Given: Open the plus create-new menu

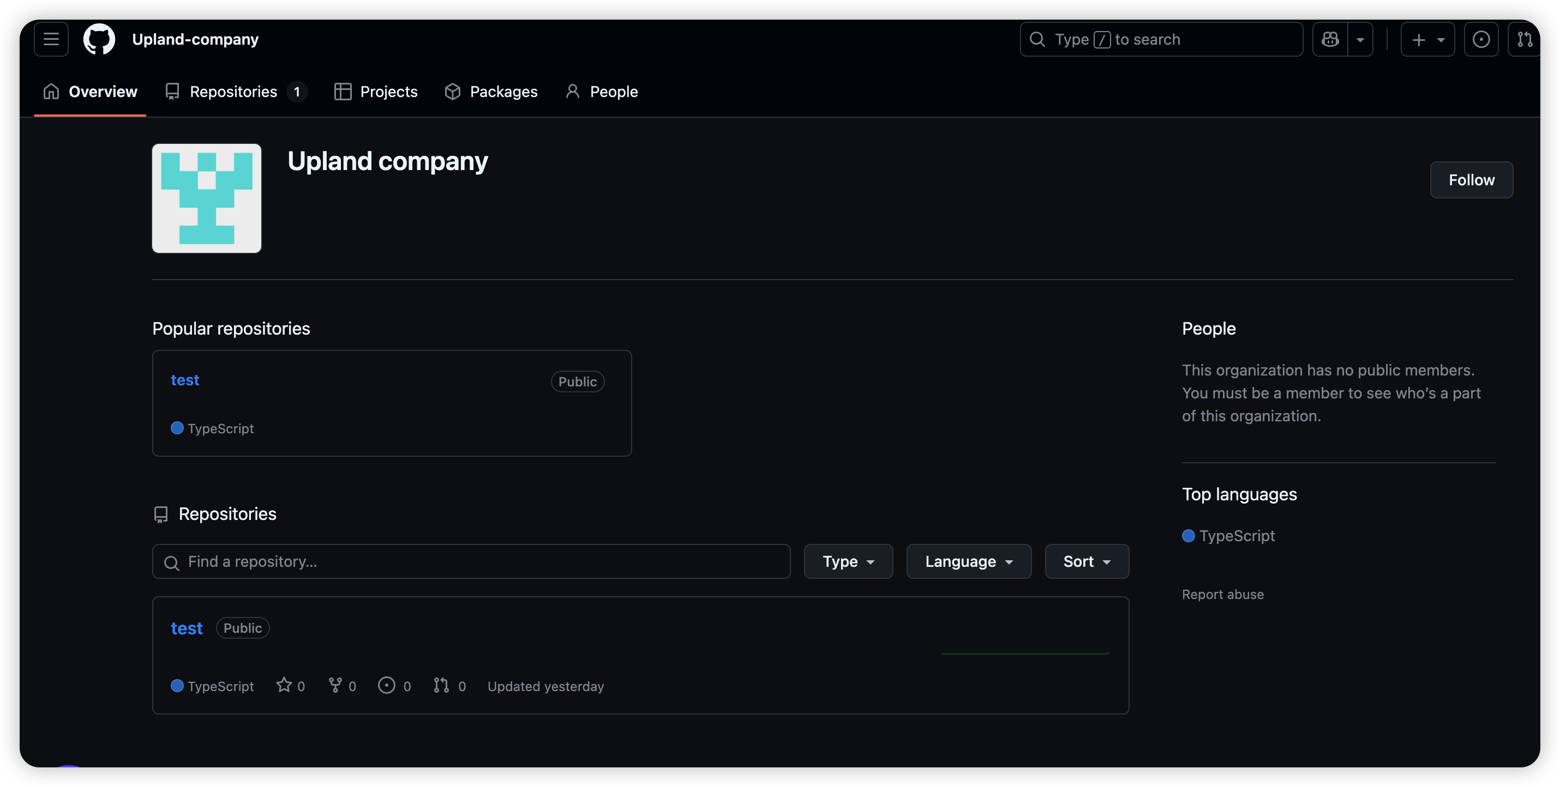Looking at the screenshot, I should [x=1427, y=39].
